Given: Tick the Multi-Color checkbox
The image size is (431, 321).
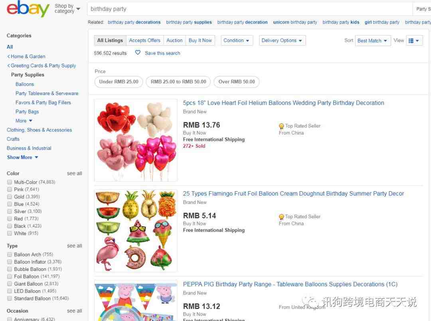Looking at the screenshot, I should [x=10, y=182].
